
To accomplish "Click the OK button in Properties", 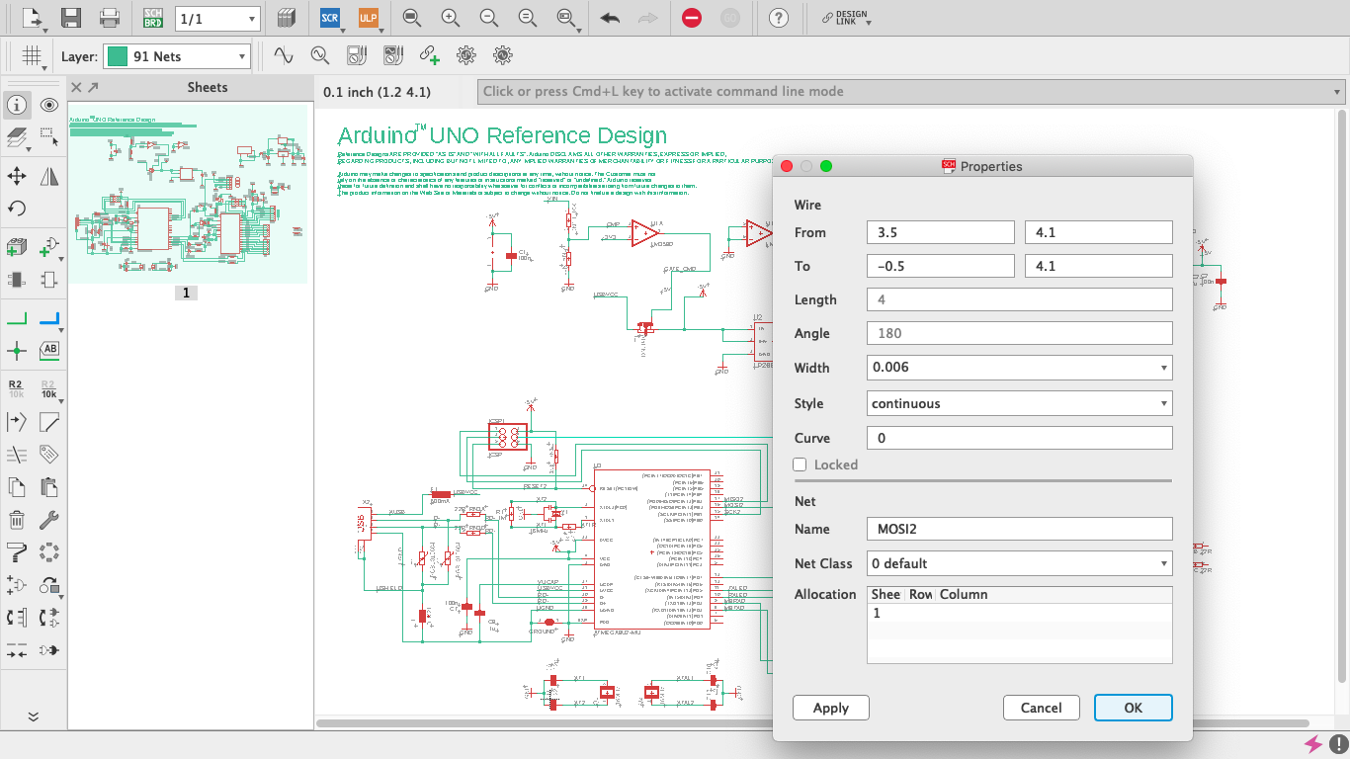I will click(1134, 708).
